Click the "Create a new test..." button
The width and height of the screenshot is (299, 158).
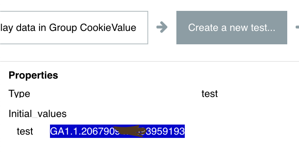[232, 28]
